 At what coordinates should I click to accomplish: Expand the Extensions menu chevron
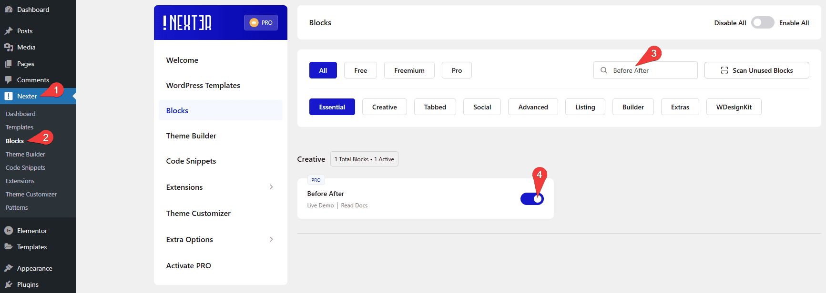(x=271, y=187)
